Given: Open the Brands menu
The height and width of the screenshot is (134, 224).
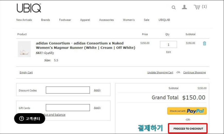Looking at the screenshot, I should pyautogui.click(x=45, y=20).
